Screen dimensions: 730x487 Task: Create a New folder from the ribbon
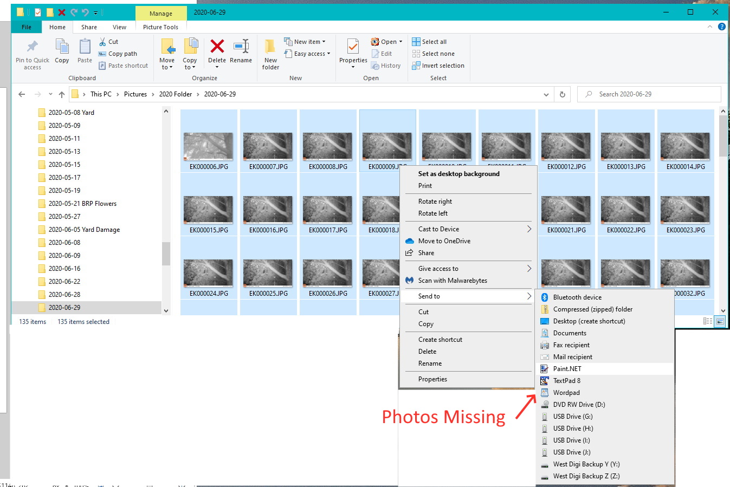[x=270, y=53]
